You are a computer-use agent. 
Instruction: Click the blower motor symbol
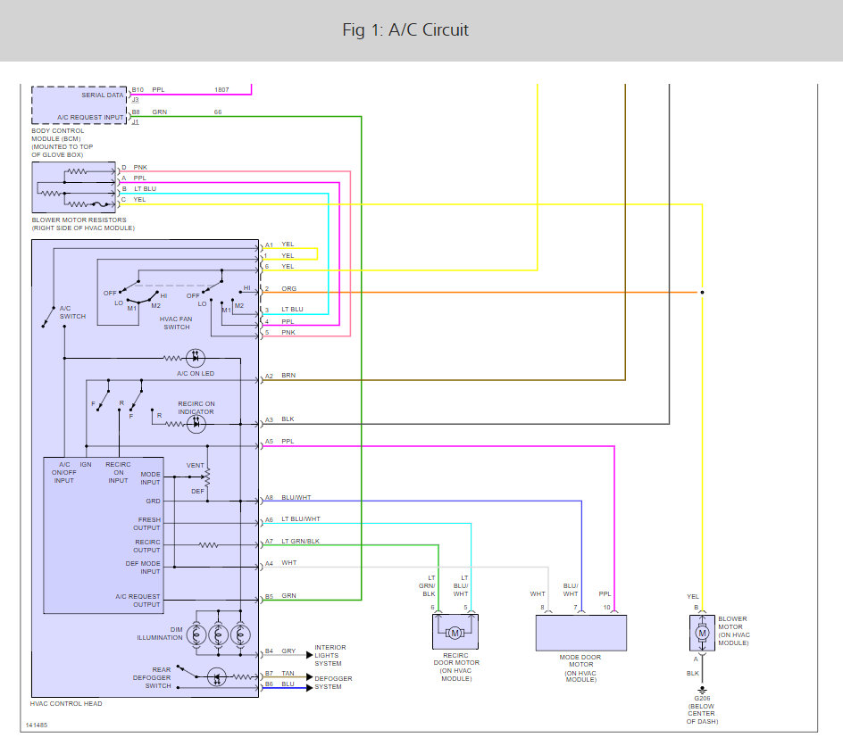tap(702, 634)
